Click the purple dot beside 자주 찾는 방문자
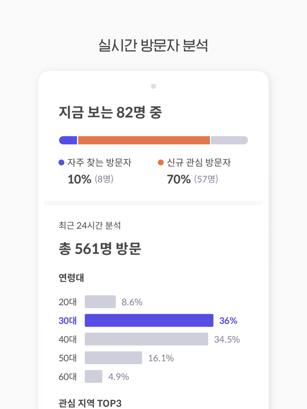307x409 pixels. tap(62, 163)
